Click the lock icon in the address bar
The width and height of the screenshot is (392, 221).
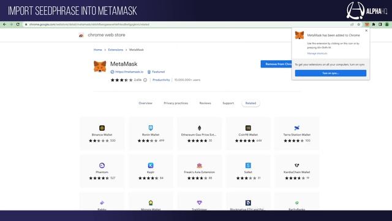tap(26, 25)
